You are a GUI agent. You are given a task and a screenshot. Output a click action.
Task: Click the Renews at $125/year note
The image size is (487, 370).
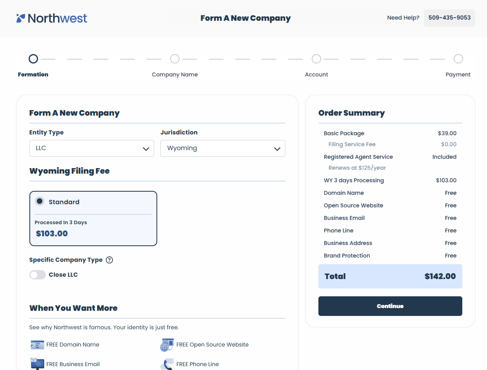[x=357, y=168]
